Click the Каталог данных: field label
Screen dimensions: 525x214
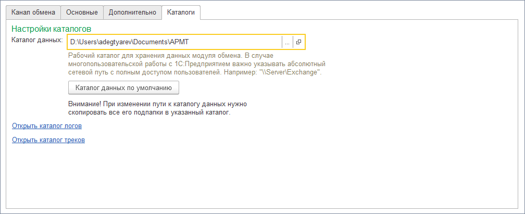click(37, 40)
